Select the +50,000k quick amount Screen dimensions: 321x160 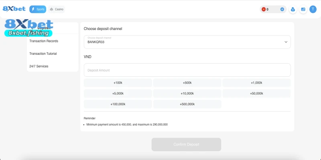(256, 94)
